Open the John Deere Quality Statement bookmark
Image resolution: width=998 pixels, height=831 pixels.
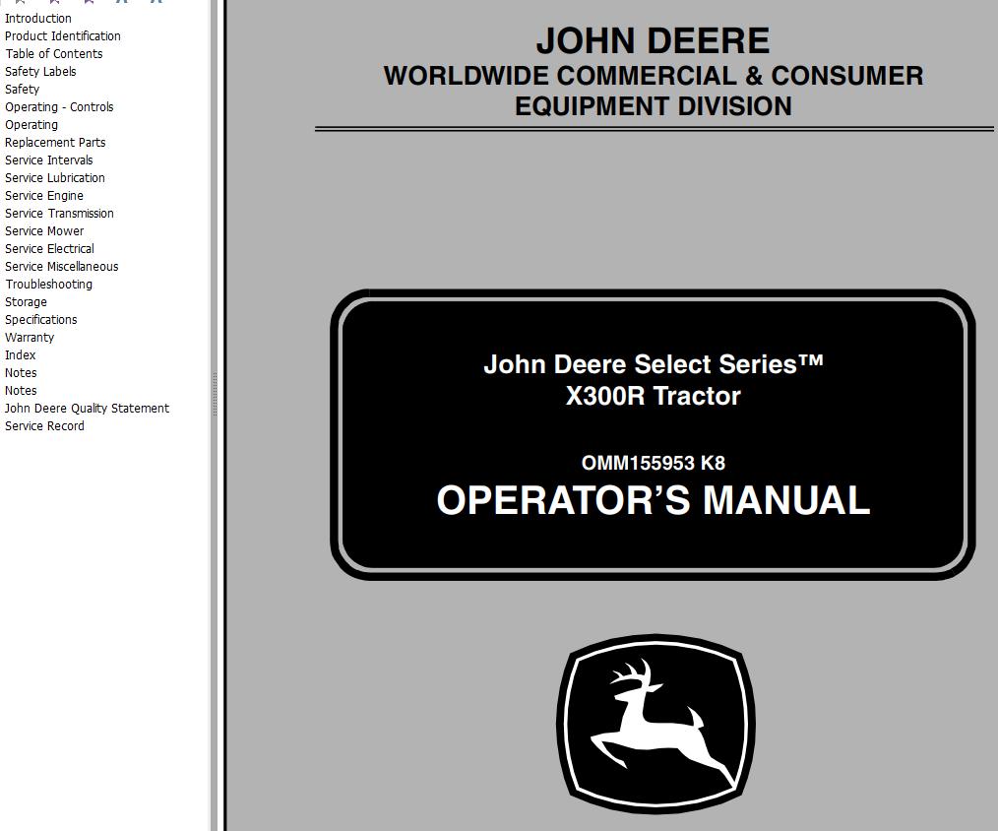point(87,408)
